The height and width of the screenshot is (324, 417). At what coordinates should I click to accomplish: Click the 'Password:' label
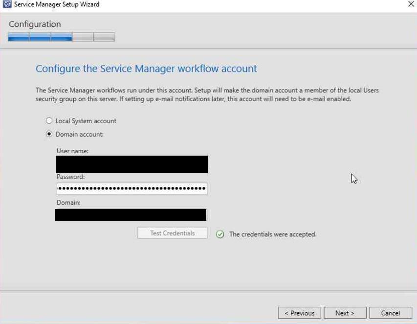pos(70,177)
